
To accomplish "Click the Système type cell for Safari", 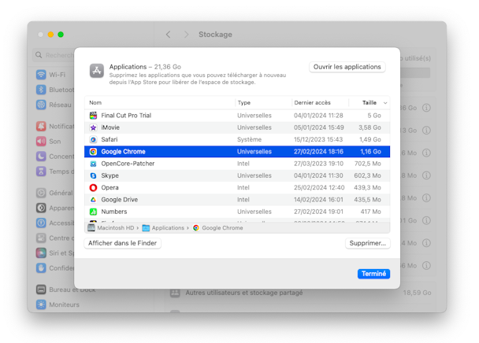I will coord(249,139).
